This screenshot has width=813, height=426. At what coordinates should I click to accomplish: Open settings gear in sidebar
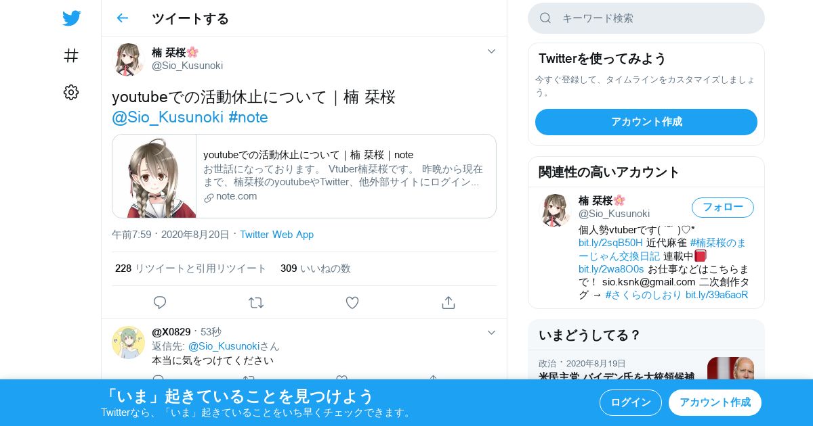point(71,93)
